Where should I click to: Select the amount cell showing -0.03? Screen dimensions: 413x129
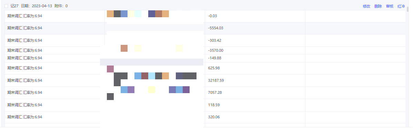255,16
